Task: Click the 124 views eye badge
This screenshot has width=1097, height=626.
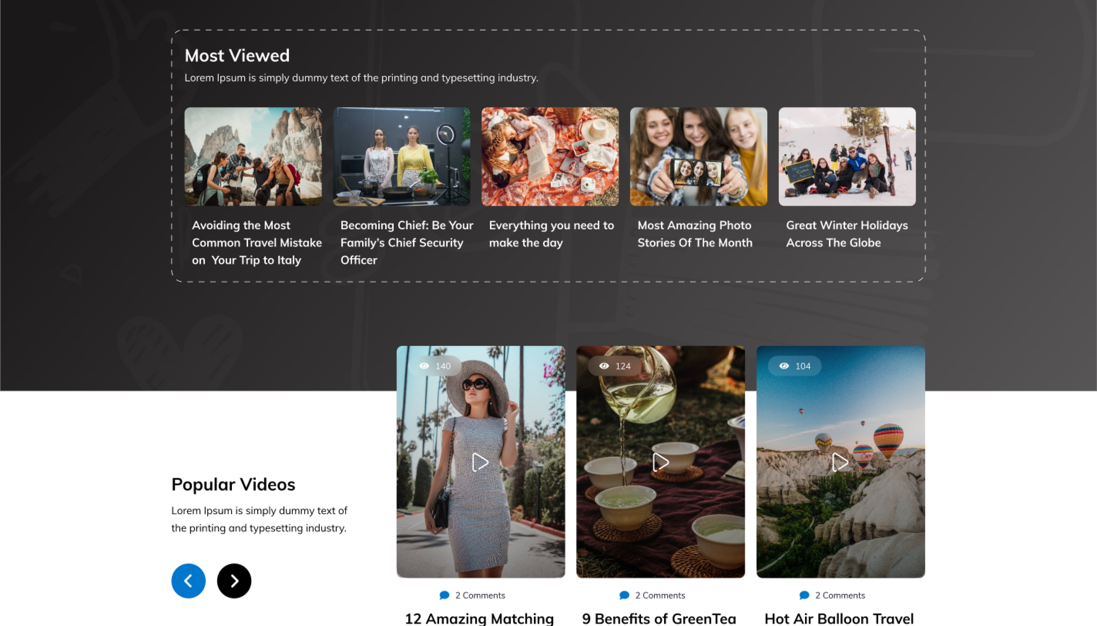Action: (614, 366)
